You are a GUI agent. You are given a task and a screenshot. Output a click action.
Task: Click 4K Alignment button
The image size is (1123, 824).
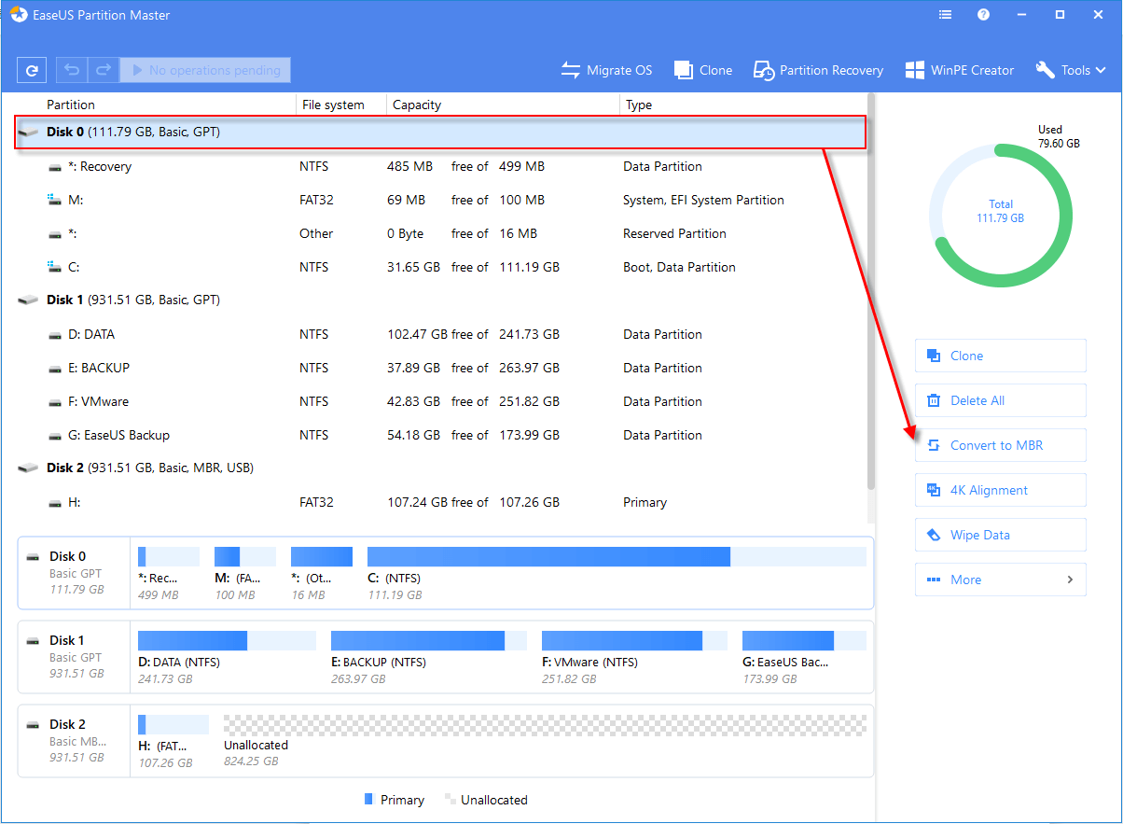(x=1000, y=490)
